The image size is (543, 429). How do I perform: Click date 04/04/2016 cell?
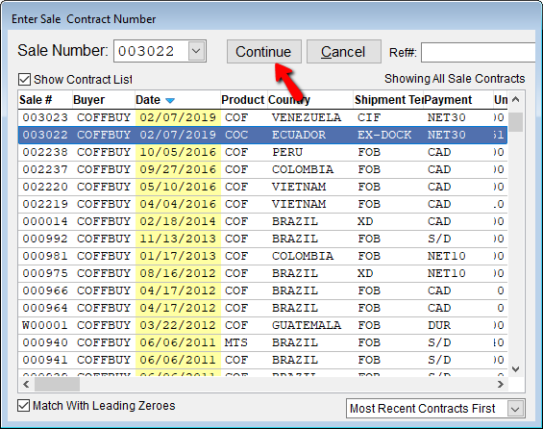coord(178,204)
